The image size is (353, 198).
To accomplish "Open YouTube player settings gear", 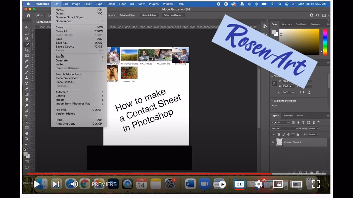I will coord(259,184).
